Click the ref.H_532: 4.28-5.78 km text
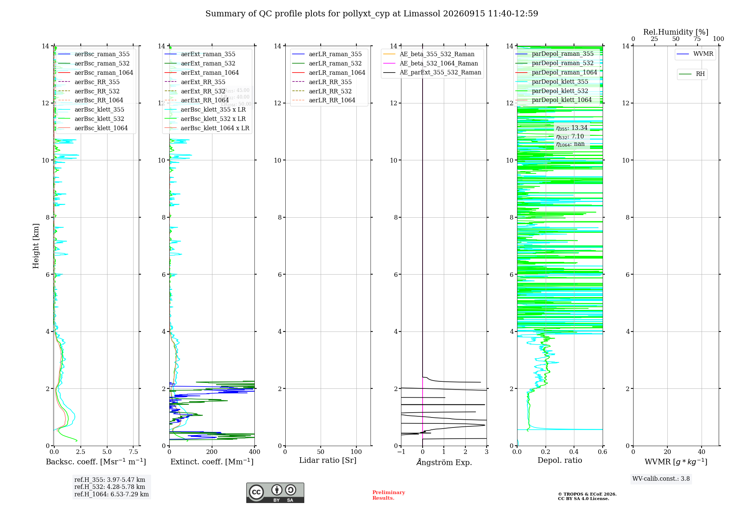 pos(110,487)
